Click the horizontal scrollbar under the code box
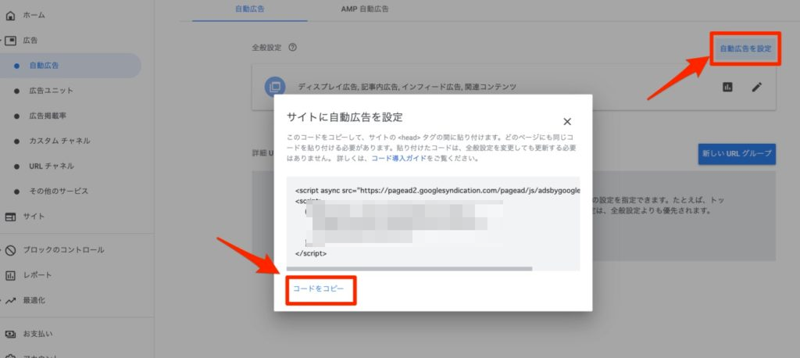800x358 pixels. click(x=409, y=269)
